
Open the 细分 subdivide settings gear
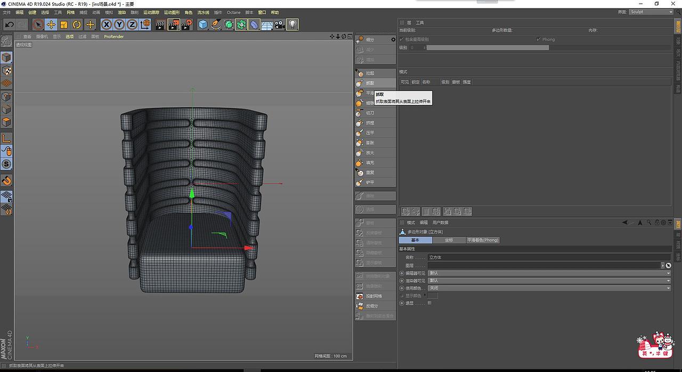tap(394, 39)
